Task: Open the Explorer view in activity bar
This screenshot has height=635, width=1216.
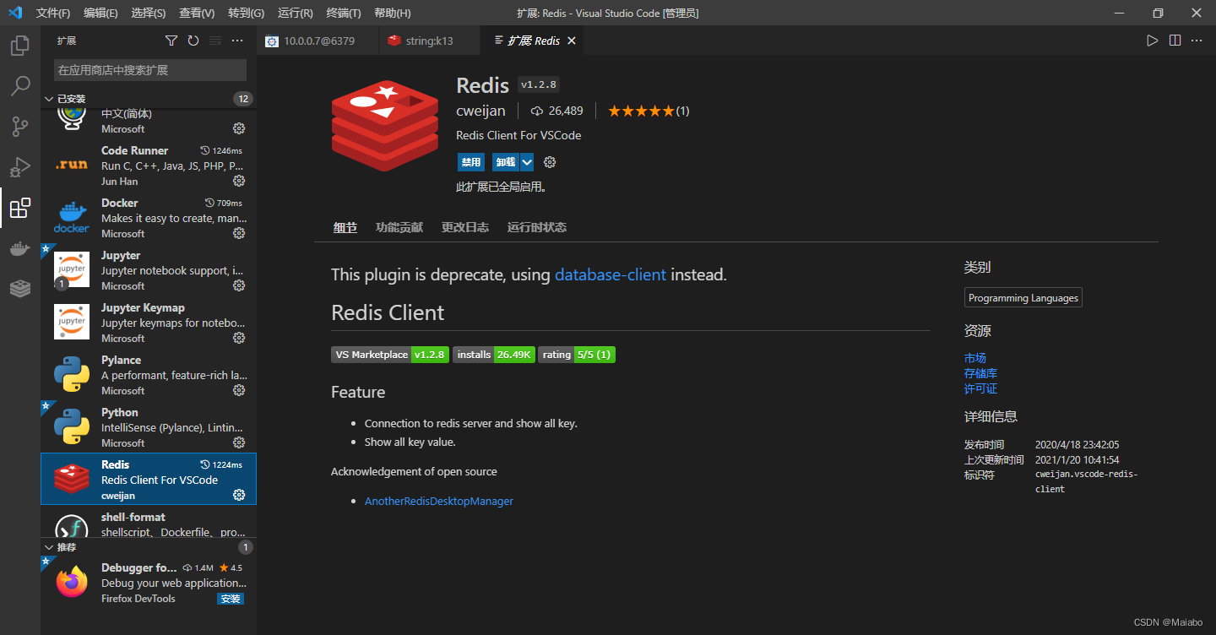Action: [x=20, y=46]
